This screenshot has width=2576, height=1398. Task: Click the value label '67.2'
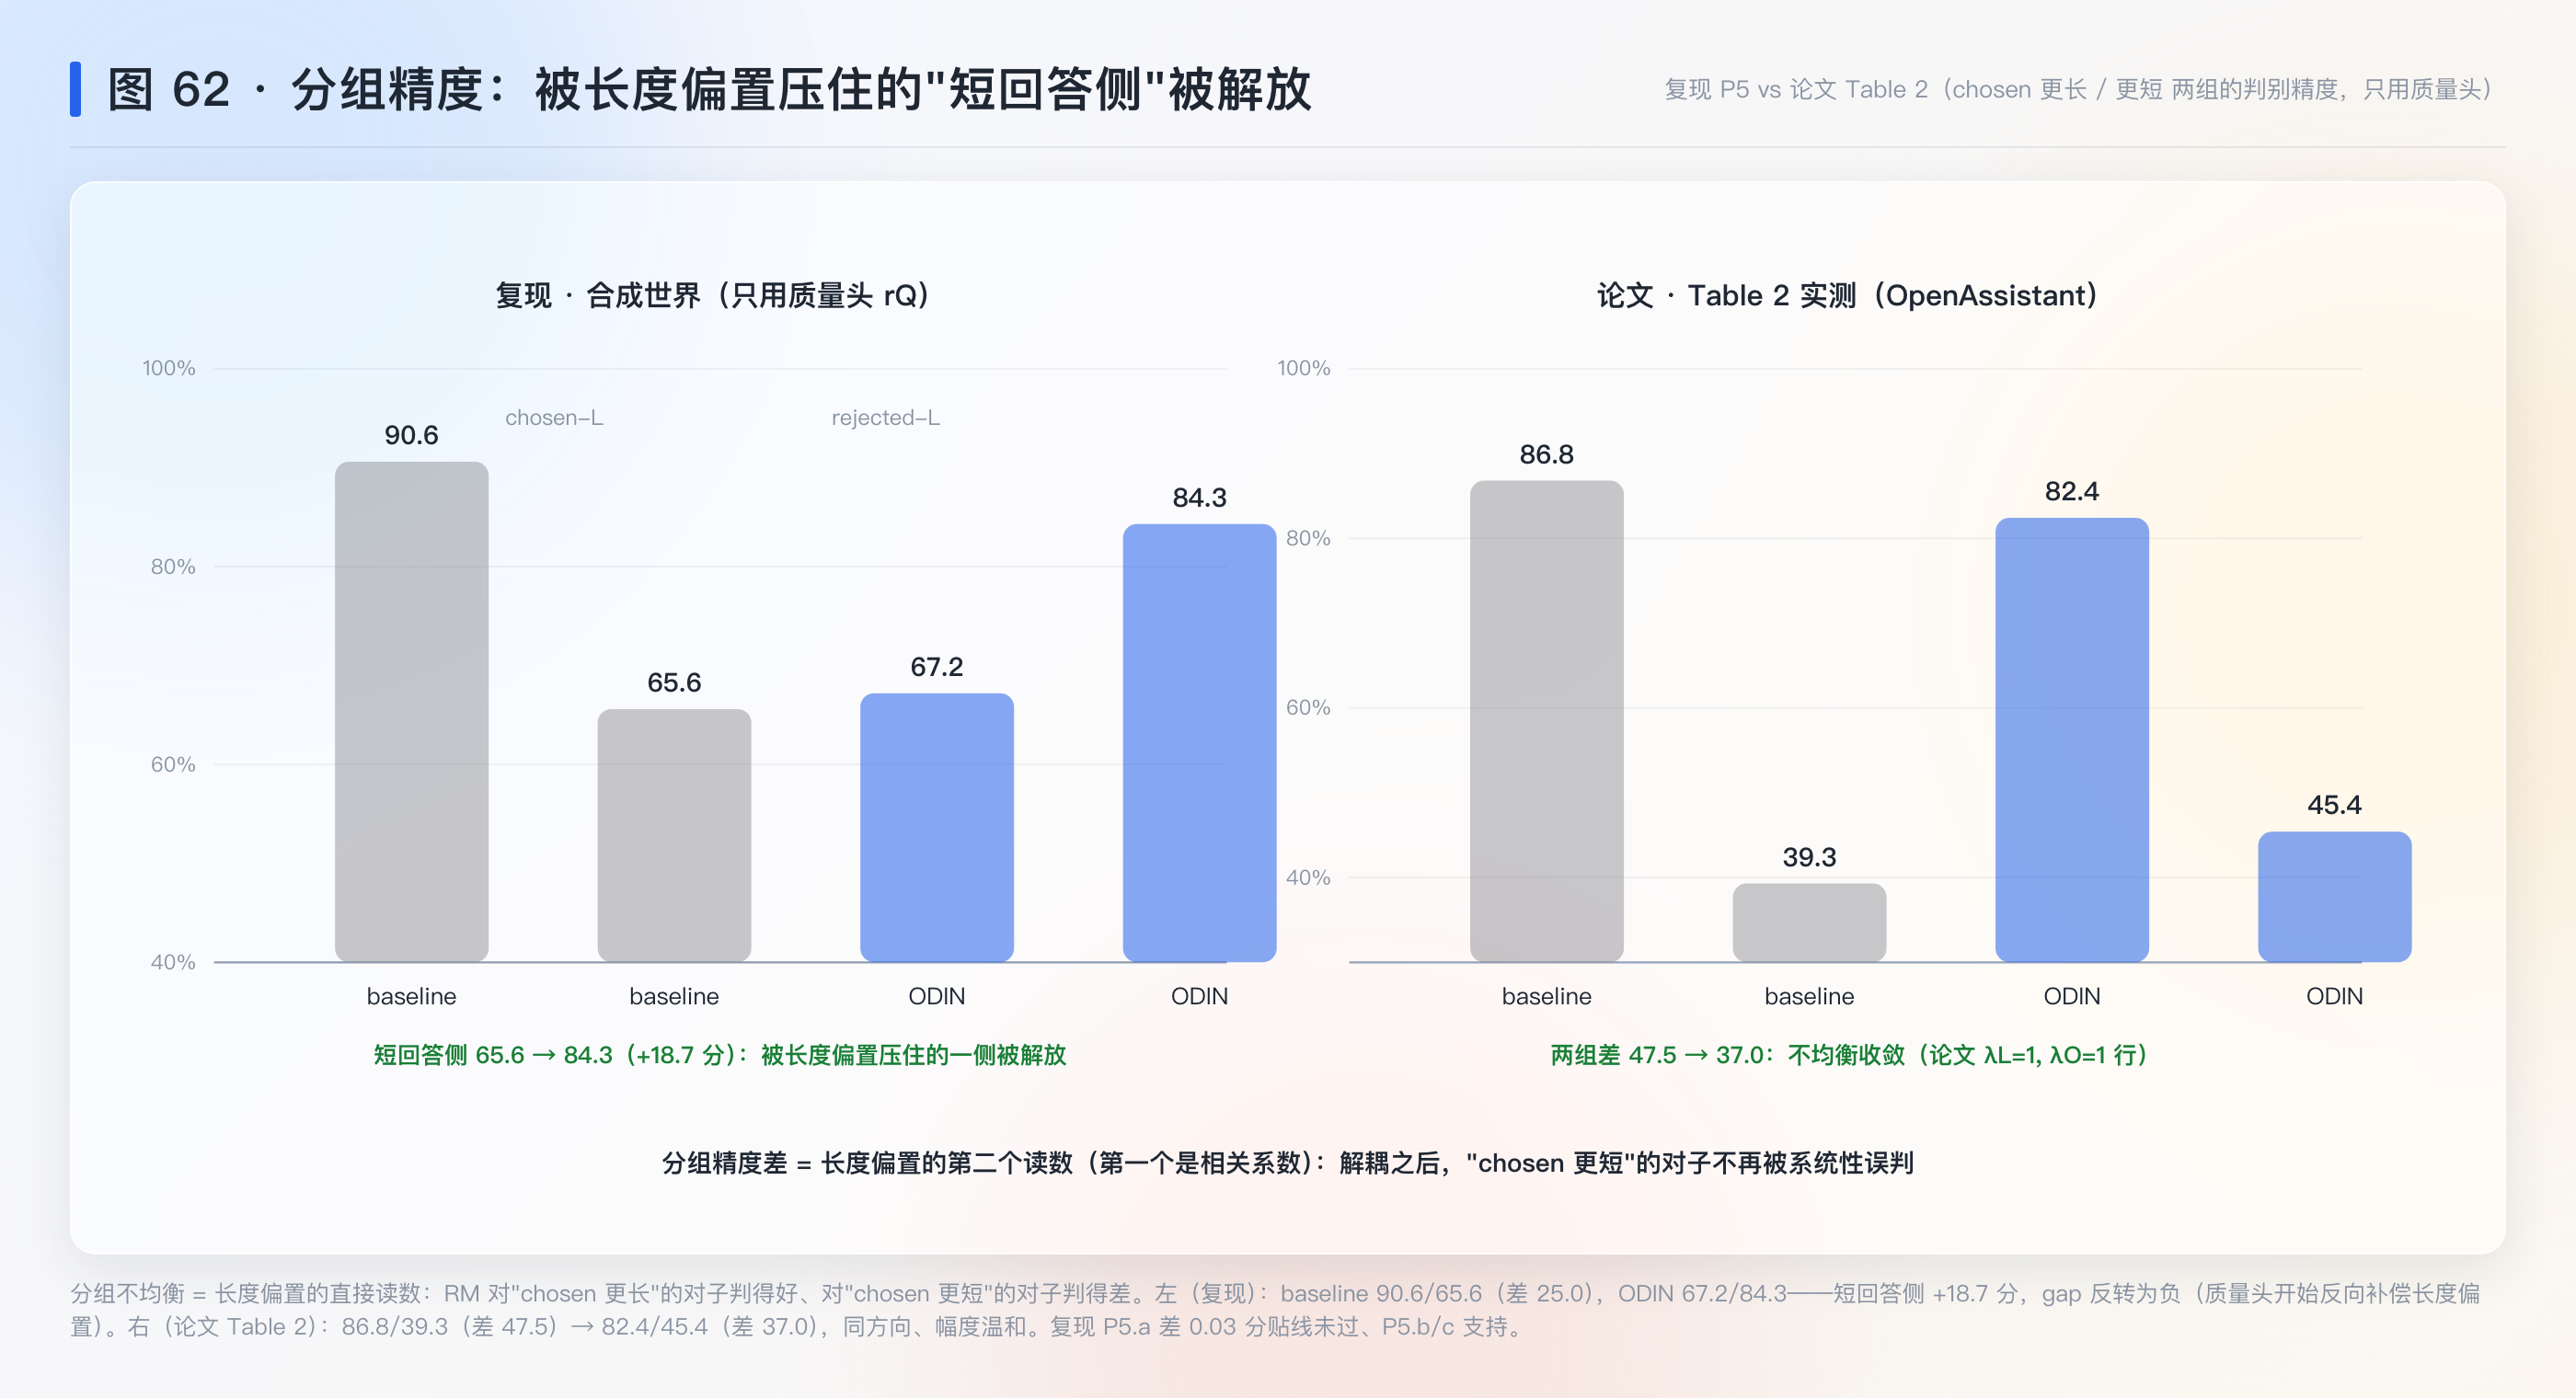point(937,667)
